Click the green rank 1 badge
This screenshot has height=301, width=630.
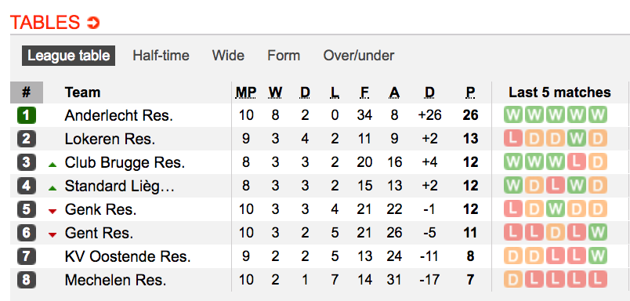pyautogui.click(x=27, y=115)
